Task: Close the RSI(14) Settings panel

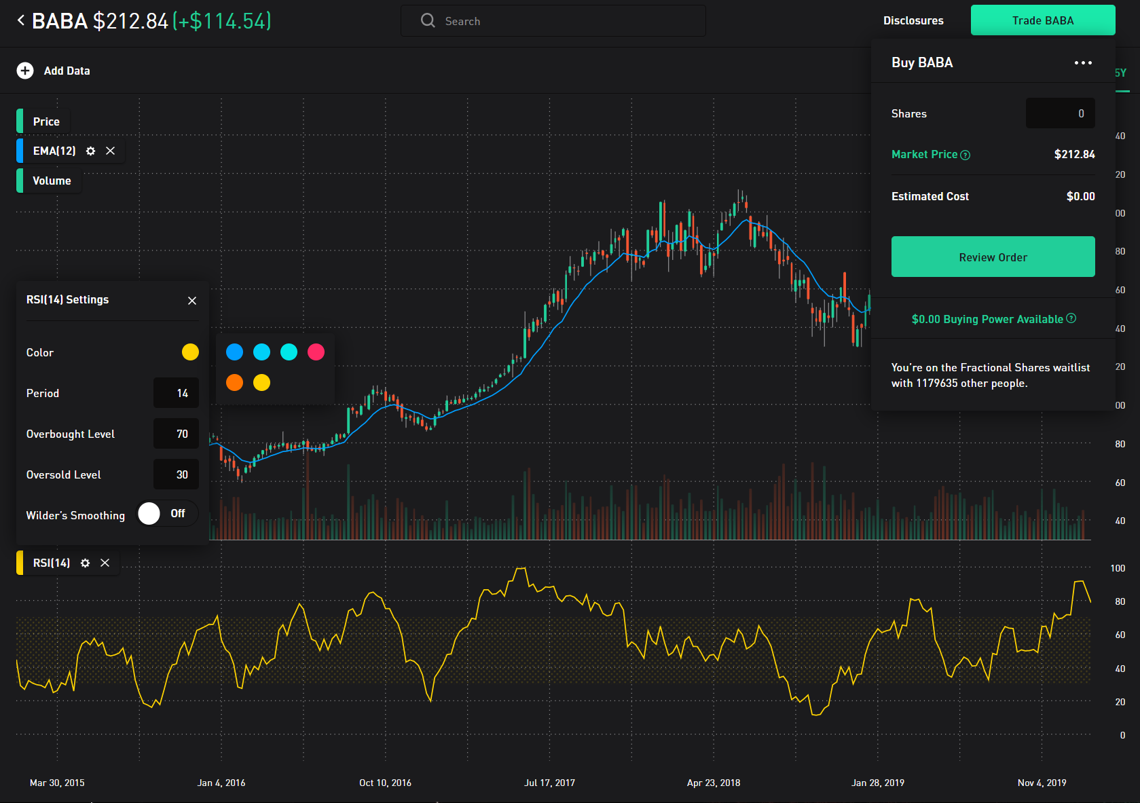Action: (x=192, y=300)
